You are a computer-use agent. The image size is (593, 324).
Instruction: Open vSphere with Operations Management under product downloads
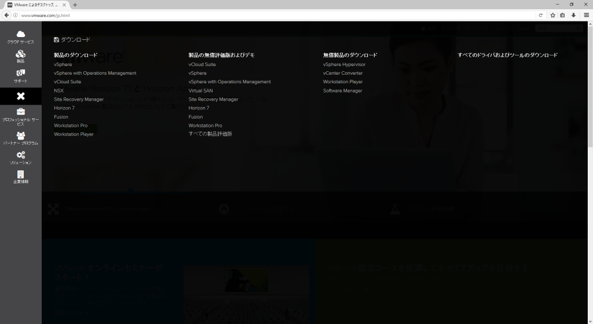(x=95, y=73)
